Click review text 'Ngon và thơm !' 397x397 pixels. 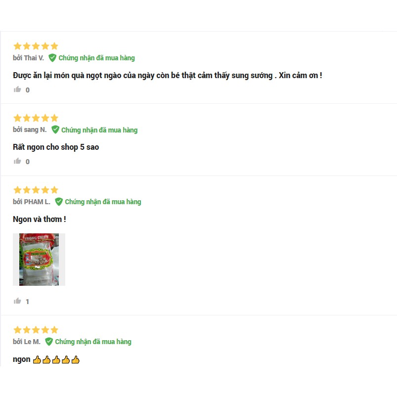(x=40, y=219)
